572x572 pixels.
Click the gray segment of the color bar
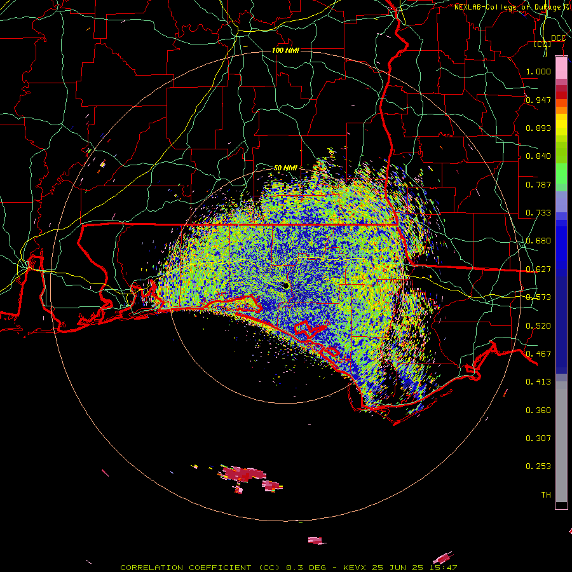[561, 442]
